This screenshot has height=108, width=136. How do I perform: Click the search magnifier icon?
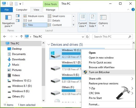(130, 37)
